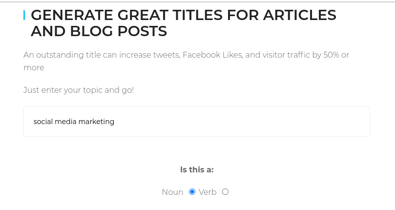Image resolution: width=395 pixels, height=210 pixels.
Task: Click the blue accent bar beside the heading
Action: (24, 16)
